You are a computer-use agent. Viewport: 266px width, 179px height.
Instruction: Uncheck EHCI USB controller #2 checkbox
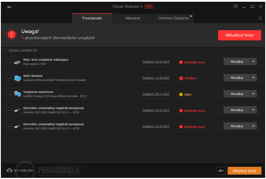point(9,126)
